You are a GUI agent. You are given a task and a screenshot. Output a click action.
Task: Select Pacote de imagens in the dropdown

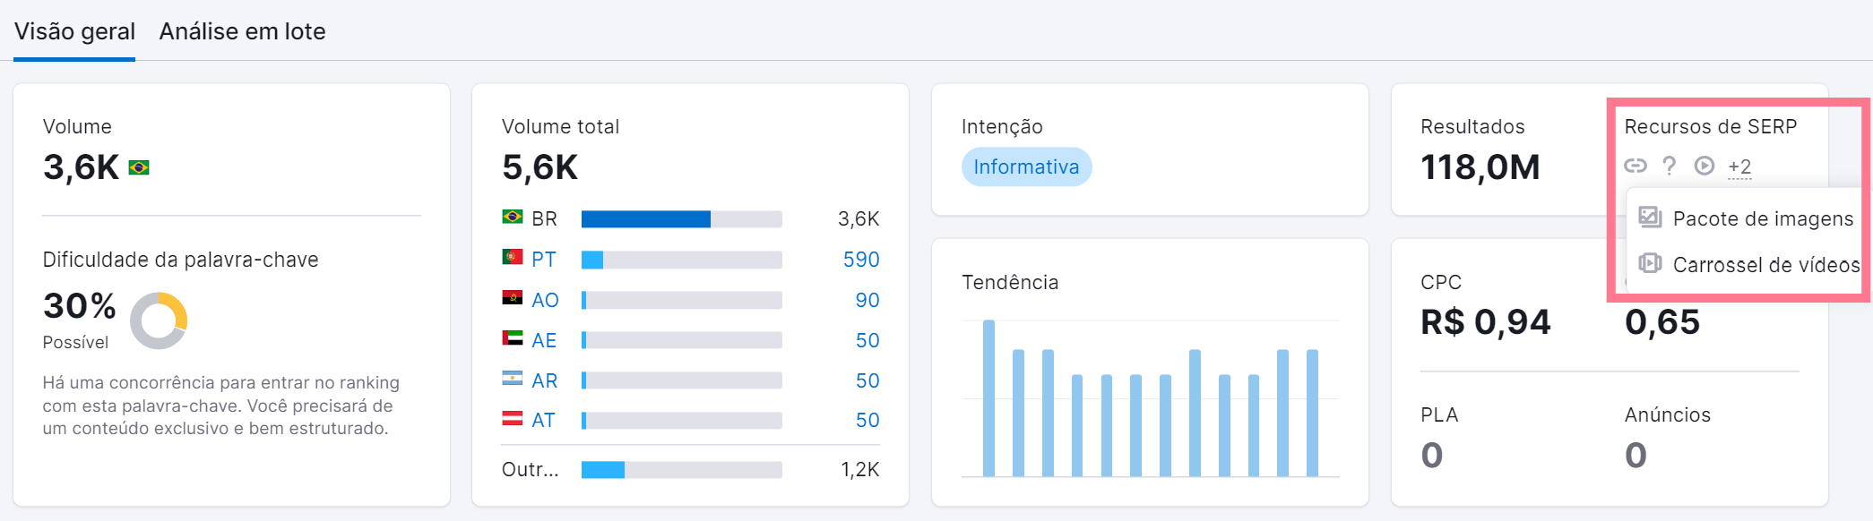(1746, 218)
